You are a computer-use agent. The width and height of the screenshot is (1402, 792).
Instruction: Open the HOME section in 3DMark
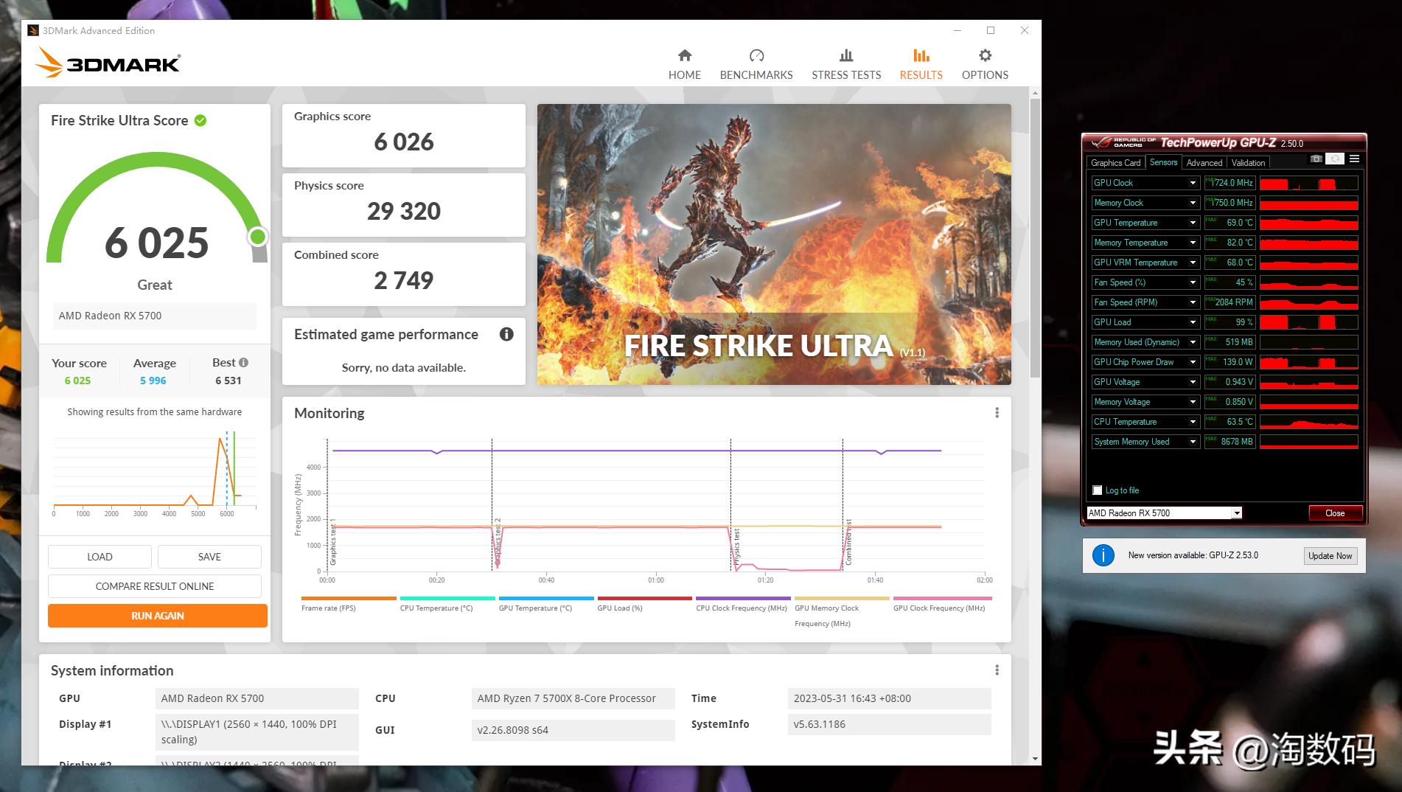click(x=684, y=65)
